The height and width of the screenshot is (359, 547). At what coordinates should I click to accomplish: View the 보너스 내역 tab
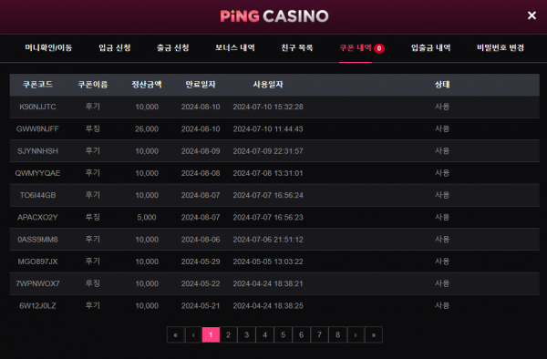pos(235,47)
